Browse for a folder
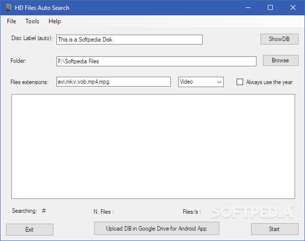Image resolution: width=305 pixels, height=241 pixels. coord(280,60)
